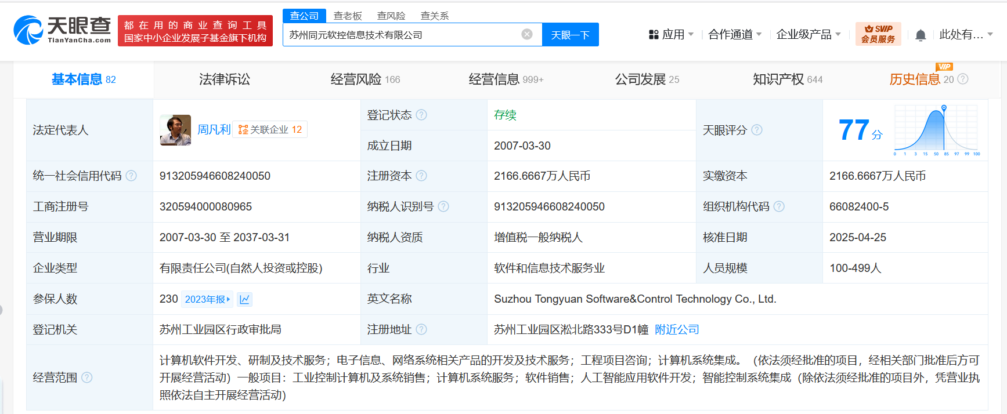Open the 企业级产品 dropdown

point(809,35)
